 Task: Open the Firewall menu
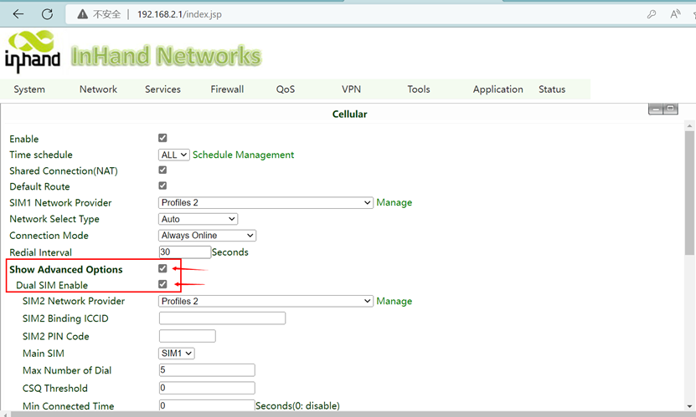(227, 89)
